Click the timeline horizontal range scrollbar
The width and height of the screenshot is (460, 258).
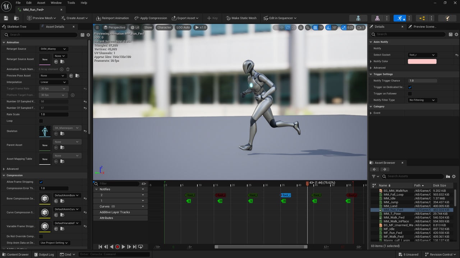click(x=261, y=247)
